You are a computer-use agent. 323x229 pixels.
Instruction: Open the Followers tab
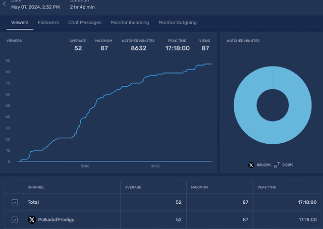tap(48, 23)
